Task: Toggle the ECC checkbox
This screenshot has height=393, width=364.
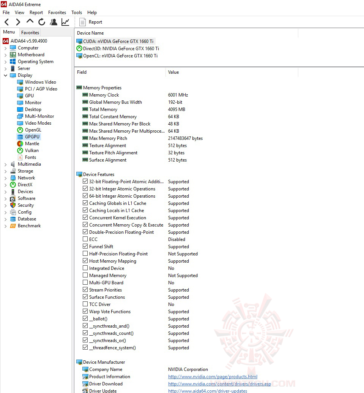Action: (x=85, y=239)
